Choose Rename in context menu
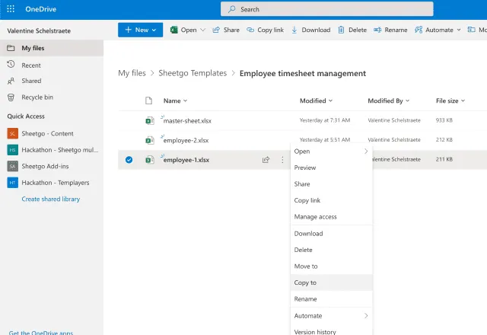This screenshot has height=335, width=487. click(x=332, y=299)
